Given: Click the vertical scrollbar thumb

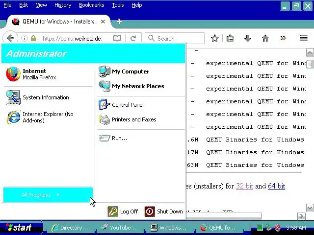Looking at the screenshot, I should pyautogui.click(x=310, y=64).
